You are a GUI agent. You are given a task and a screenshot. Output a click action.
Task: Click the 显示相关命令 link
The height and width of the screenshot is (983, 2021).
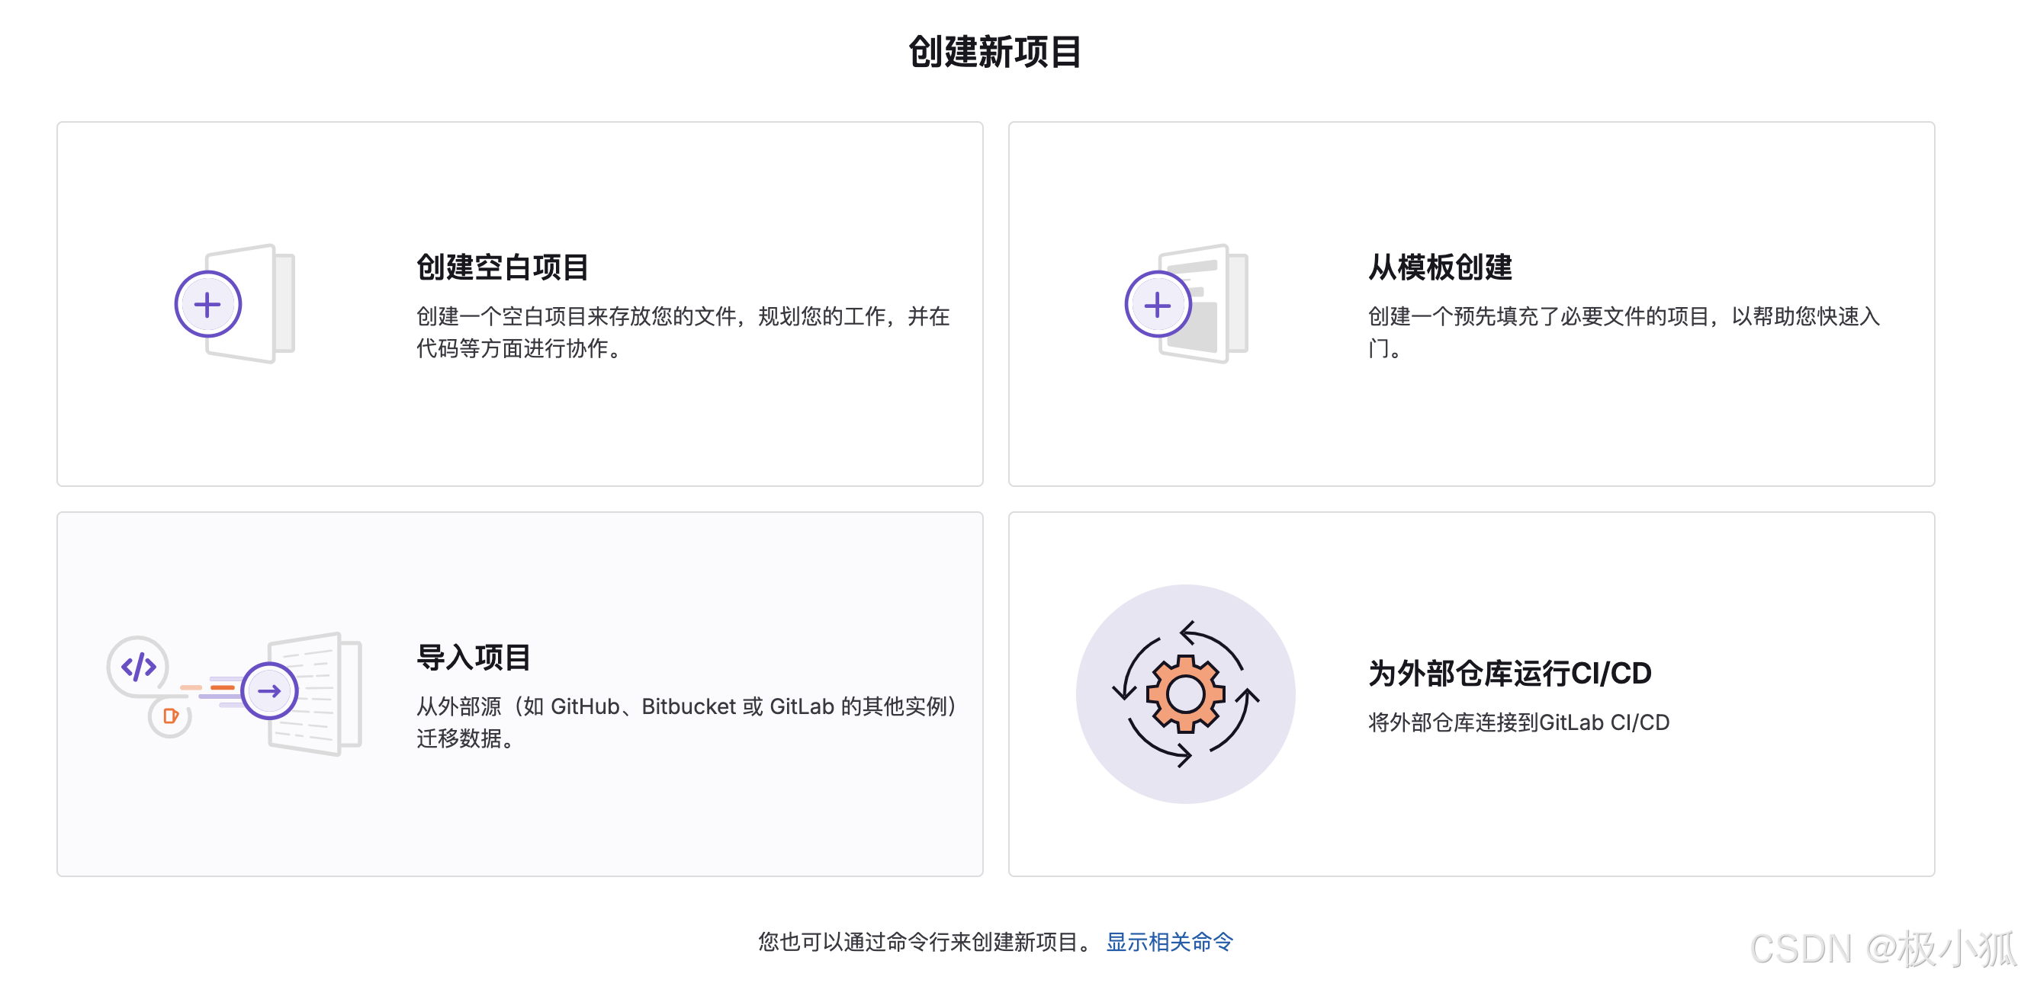pyautogui.click(x=1169, y=941)
